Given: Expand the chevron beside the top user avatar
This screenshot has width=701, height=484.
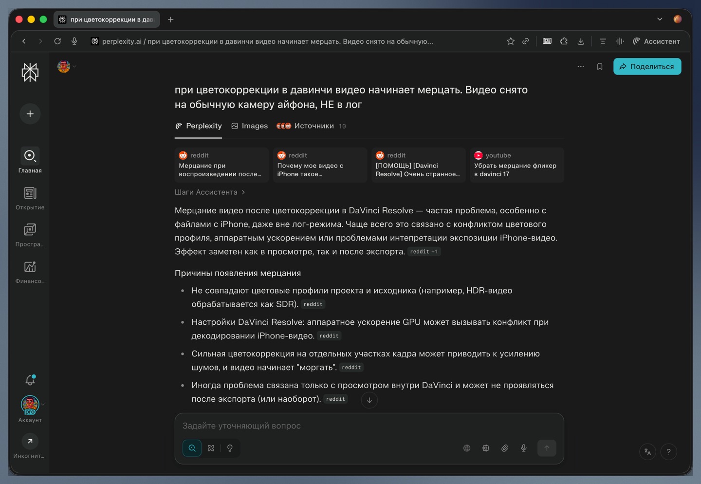Looking at the screenshot, I should click(x=74, y=67).
